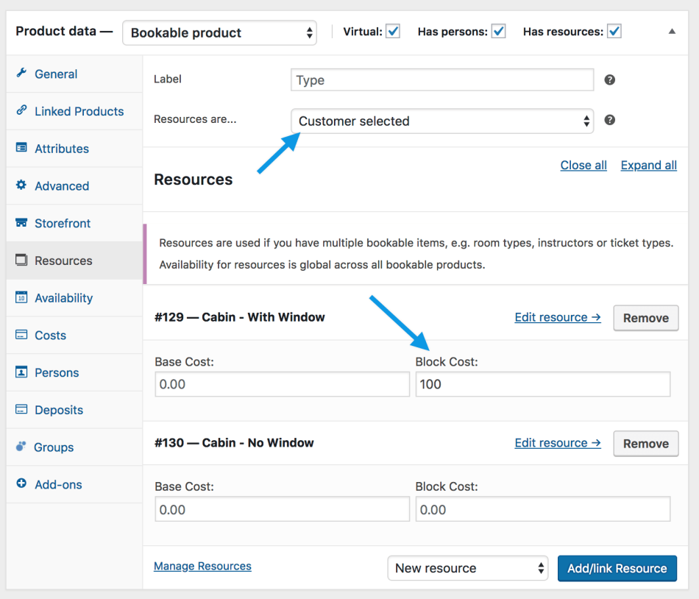
Task: Disable the Has resources checkbox
Action: pyautogui.click(x=614, y=32)
